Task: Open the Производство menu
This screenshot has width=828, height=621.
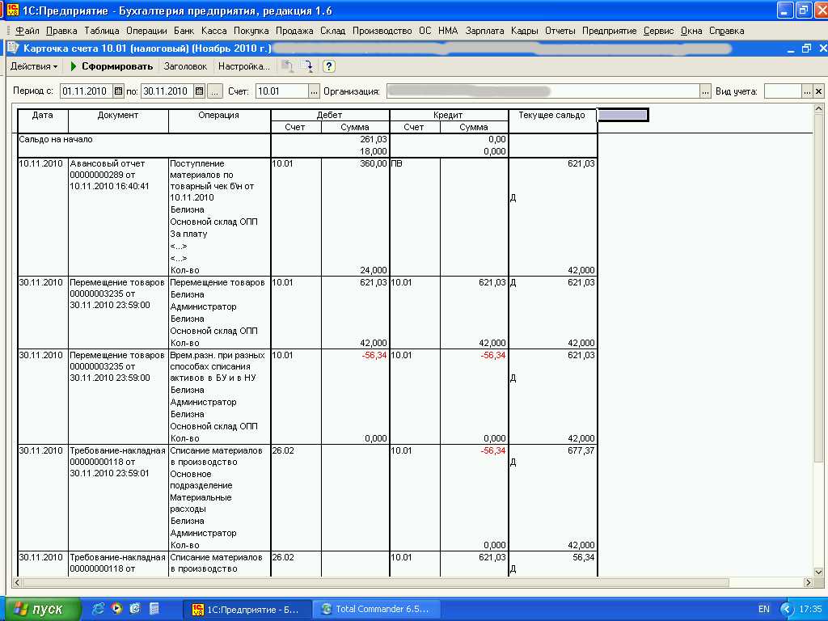Action: [x=382, y=31]
